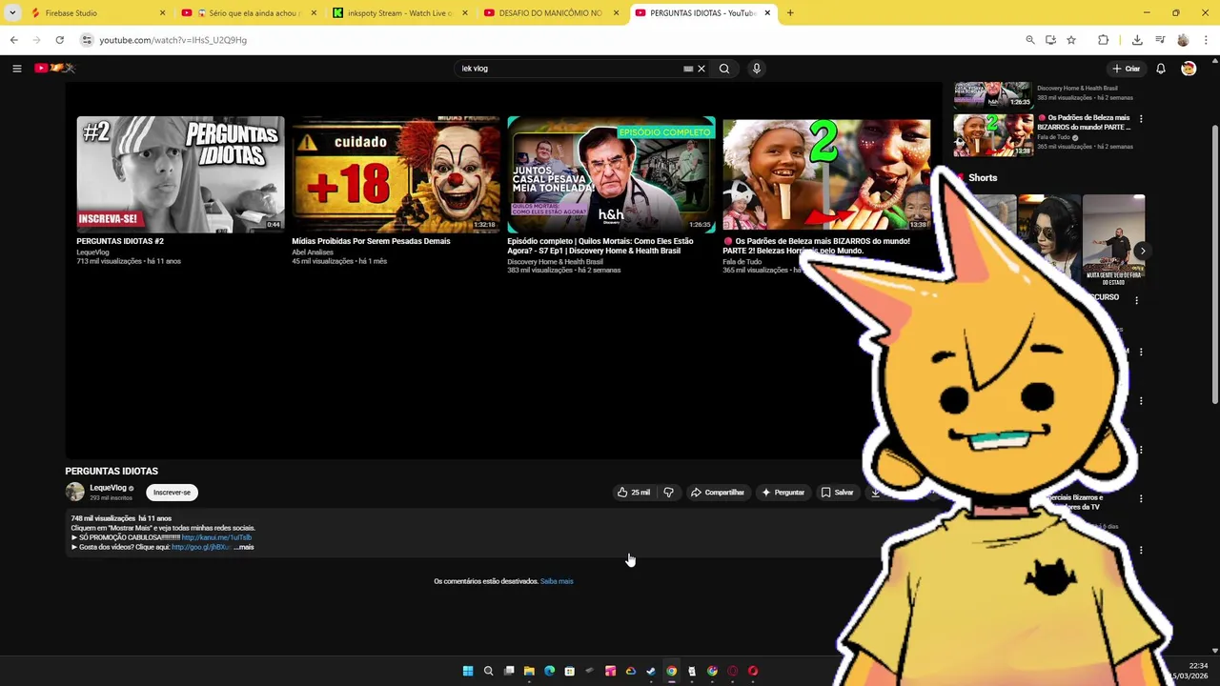The height and width of the screenshot is (686, 1220).
Task: Click the address bar URL
Action: (173, 40)
